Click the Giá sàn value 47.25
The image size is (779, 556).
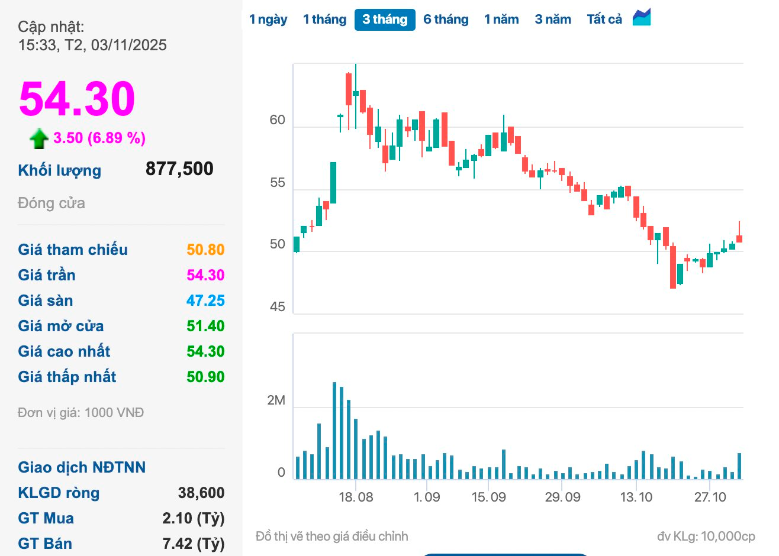click(205, 300)
